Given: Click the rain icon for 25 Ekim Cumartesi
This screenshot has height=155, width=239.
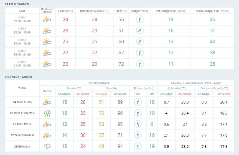Looking at the screenshot, I should (x=47, y=113).
